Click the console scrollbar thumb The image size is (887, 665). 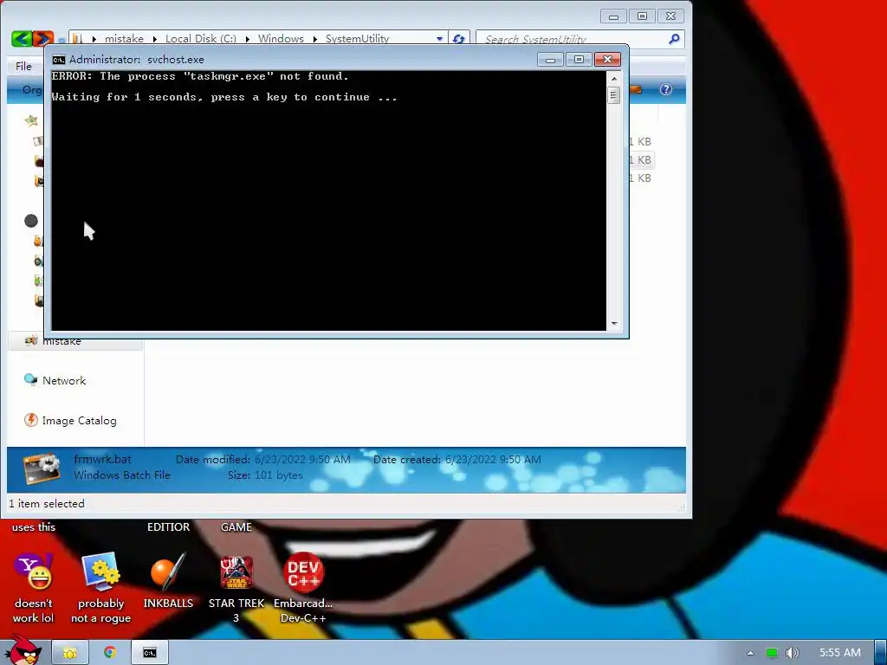[614, 95]
